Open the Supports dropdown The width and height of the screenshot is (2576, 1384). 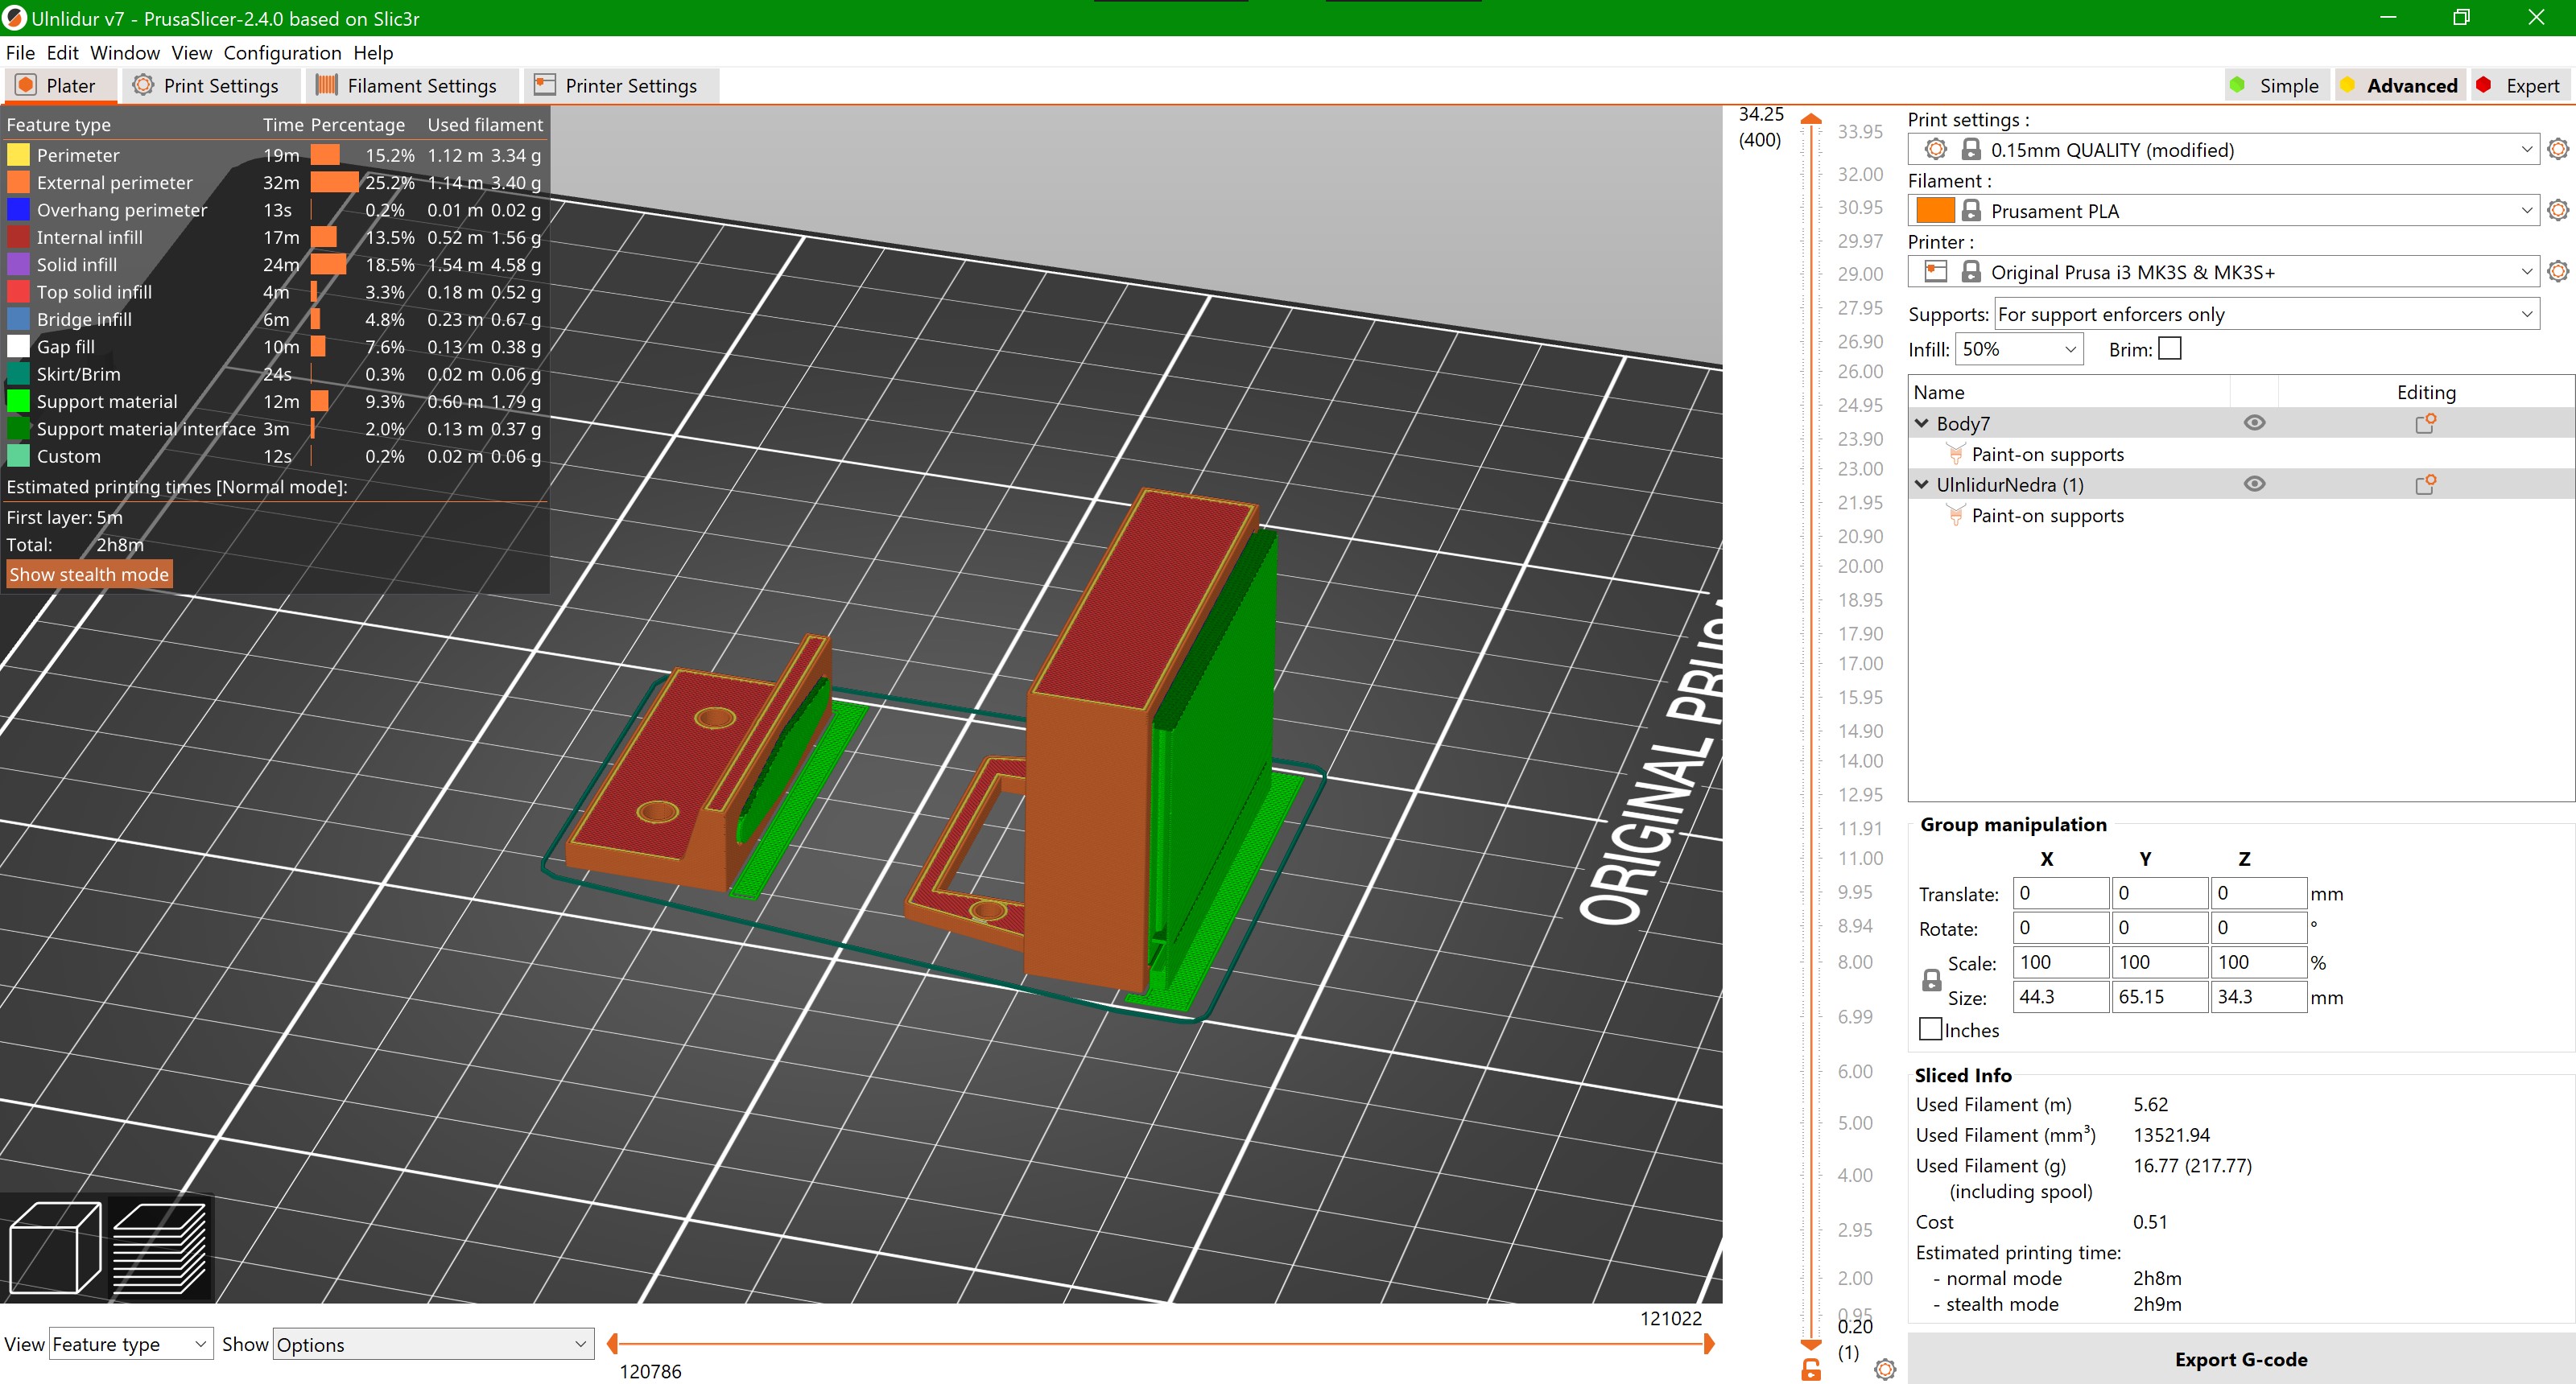[2266, 314]
